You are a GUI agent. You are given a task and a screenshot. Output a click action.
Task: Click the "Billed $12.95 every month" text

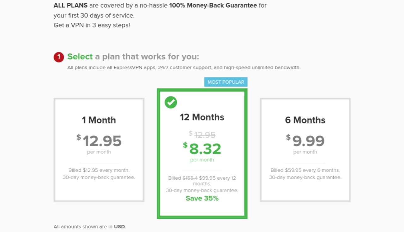[99, 170]
